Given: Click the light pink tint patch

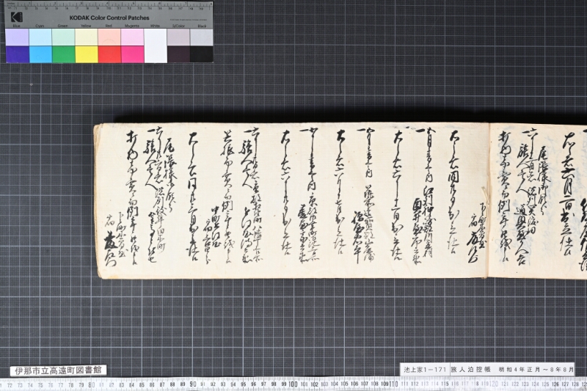Looking at the screenshot, I should [109, 37].
